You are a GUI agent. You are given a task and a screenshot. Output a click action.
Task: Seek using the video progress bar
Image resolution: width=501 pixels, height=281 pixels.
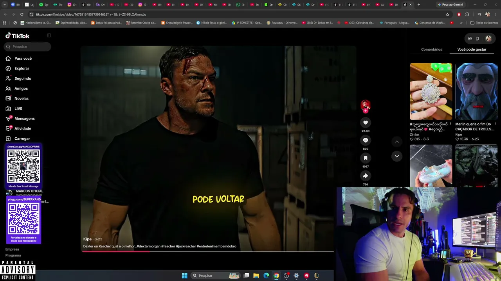(x=207, y=251)
